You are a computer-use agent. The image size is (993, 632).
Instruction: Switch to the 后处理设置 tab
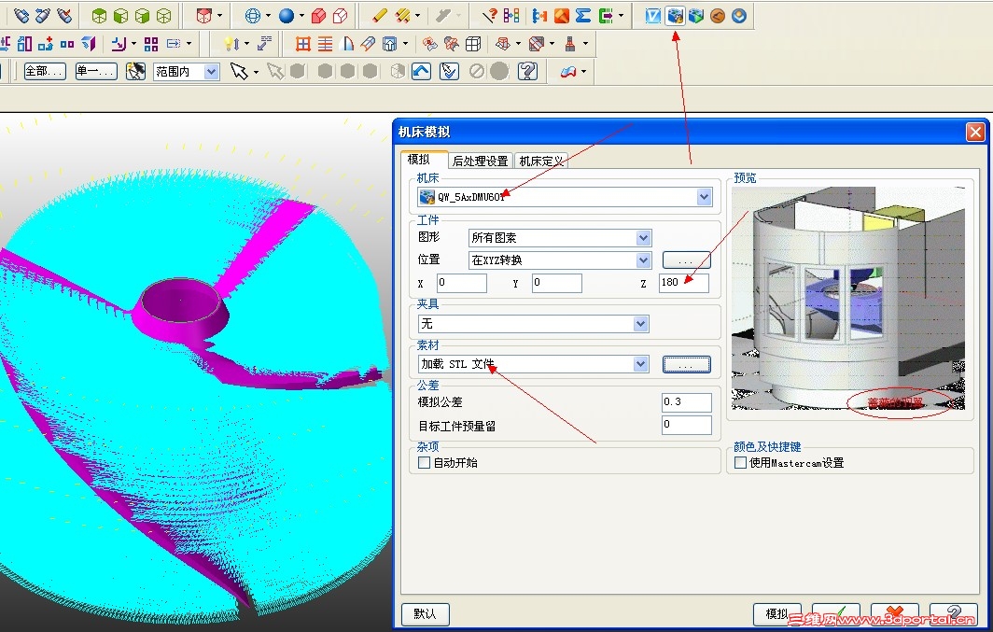pos(480,161)
